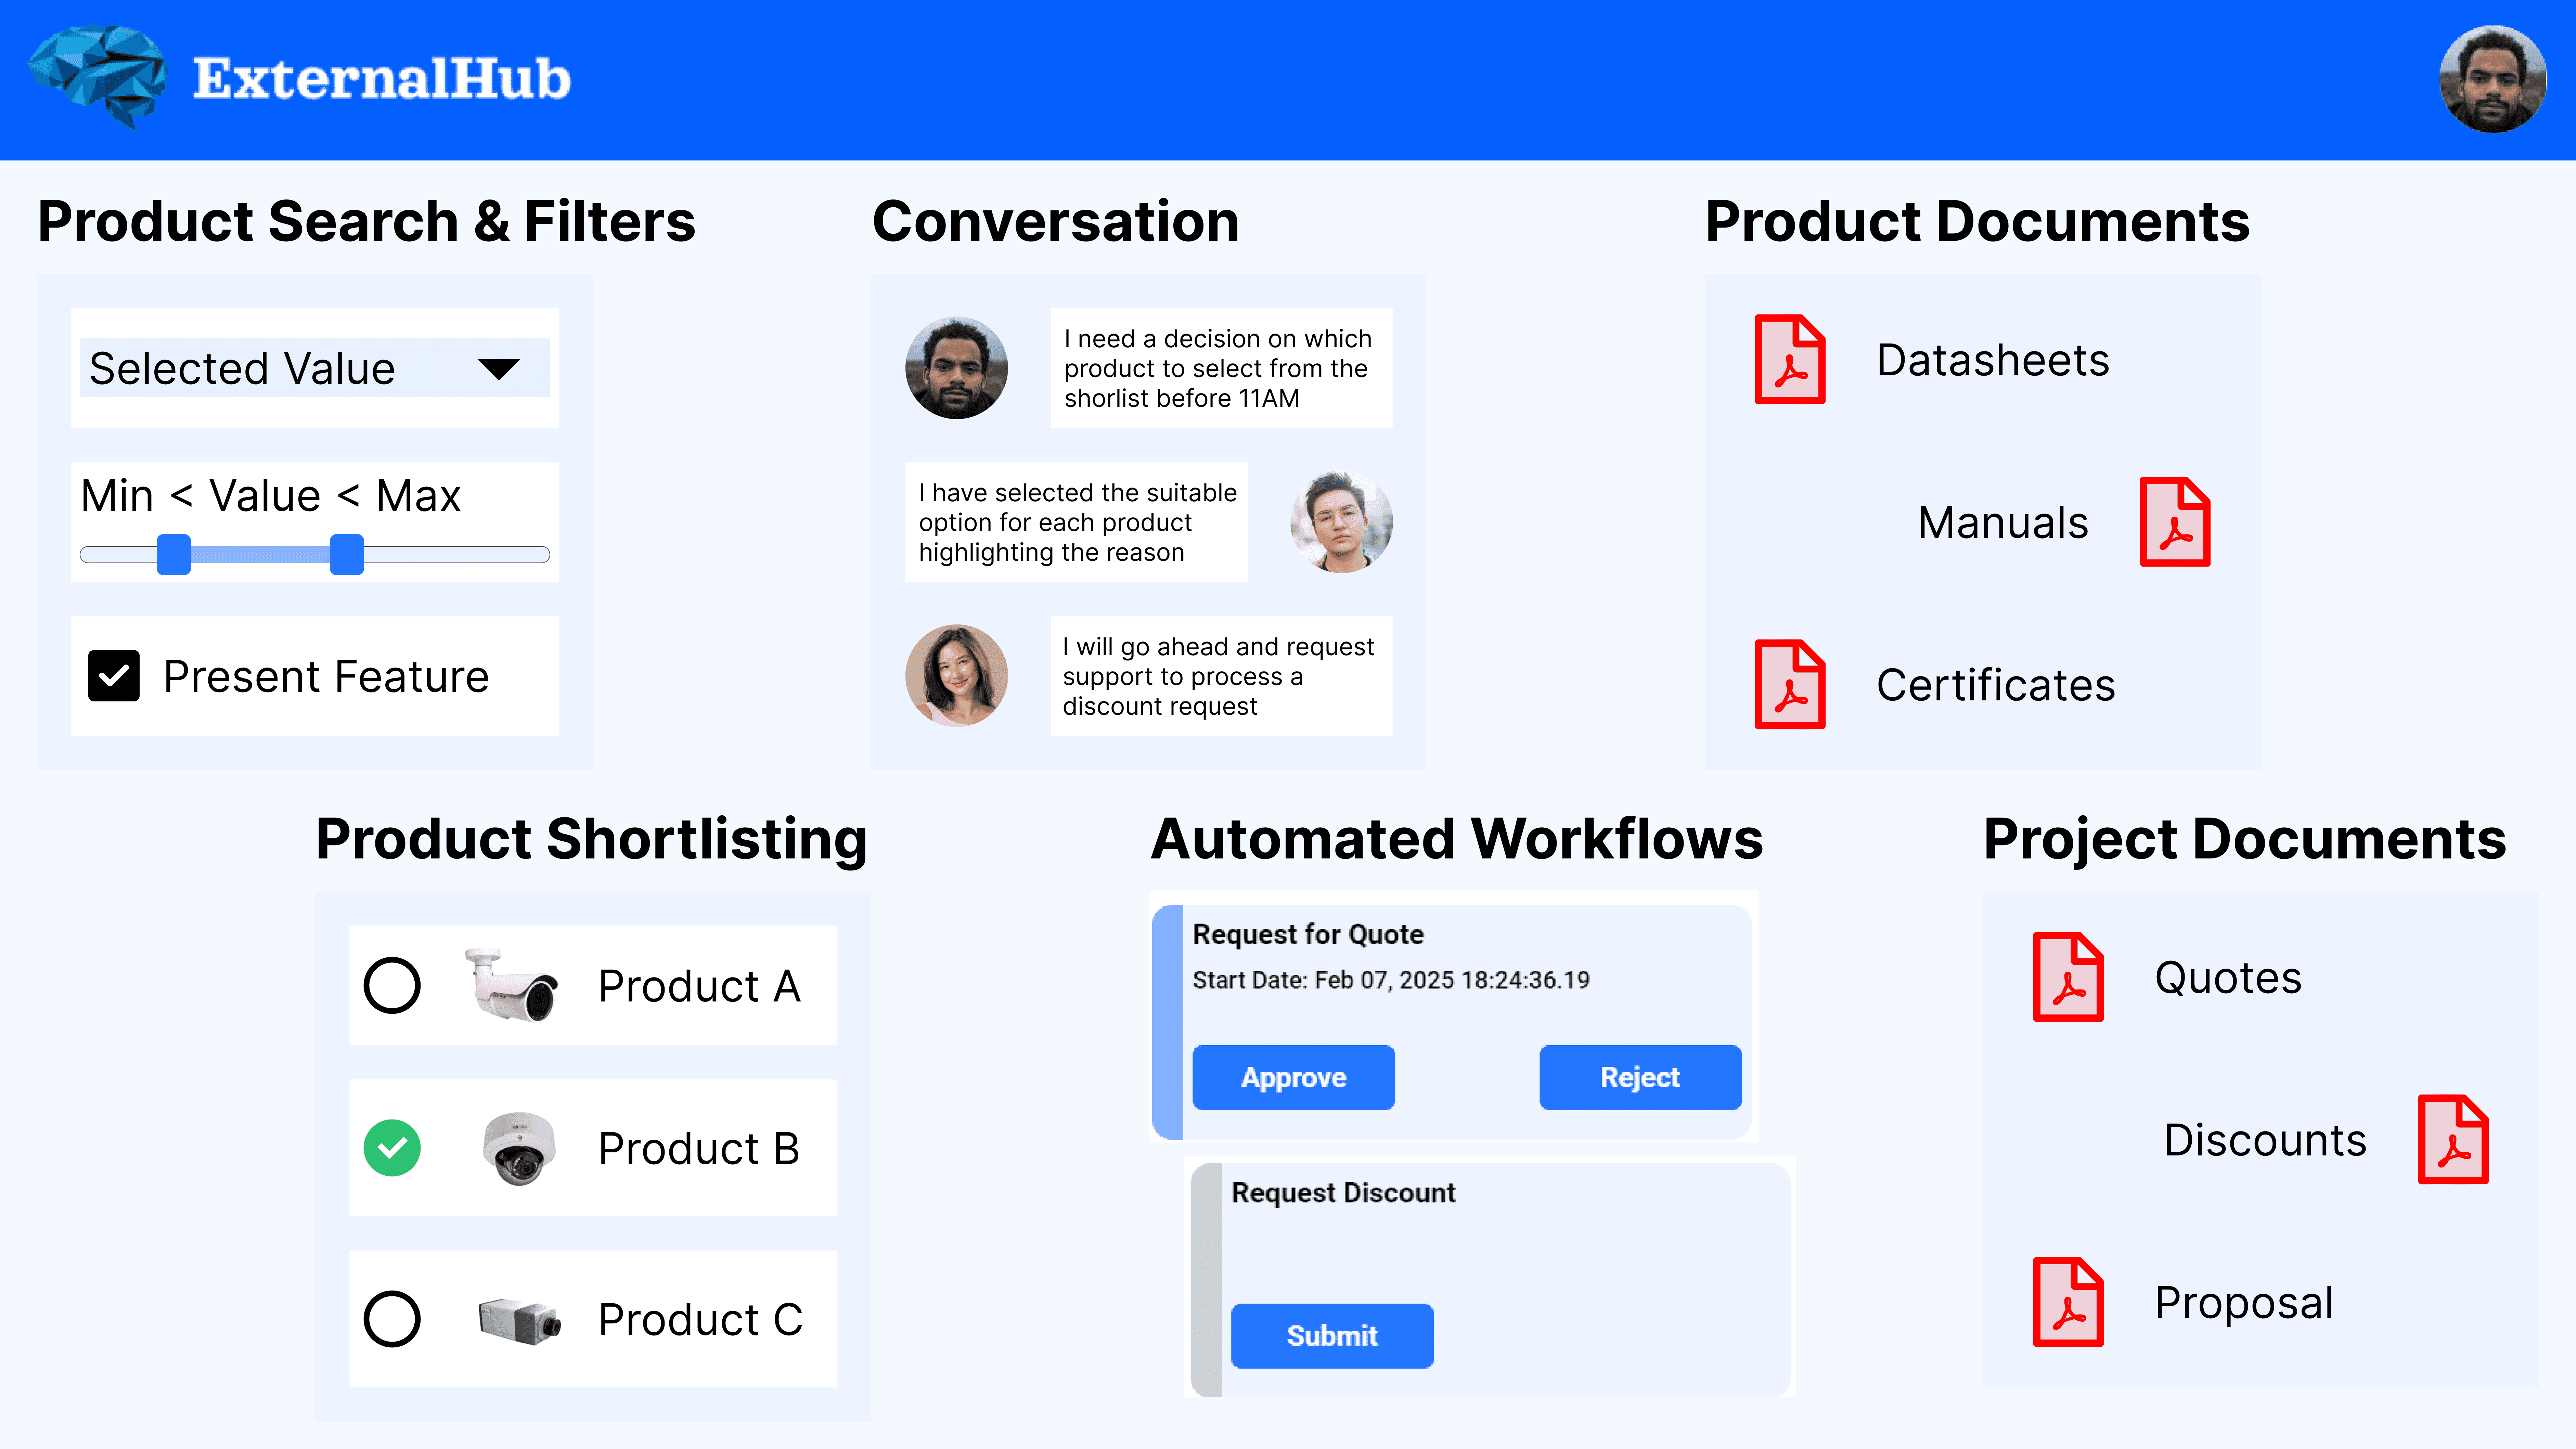The image size is (2576, 1449).
Task: Click the ExternalHub title text
Action: [382, 79]
